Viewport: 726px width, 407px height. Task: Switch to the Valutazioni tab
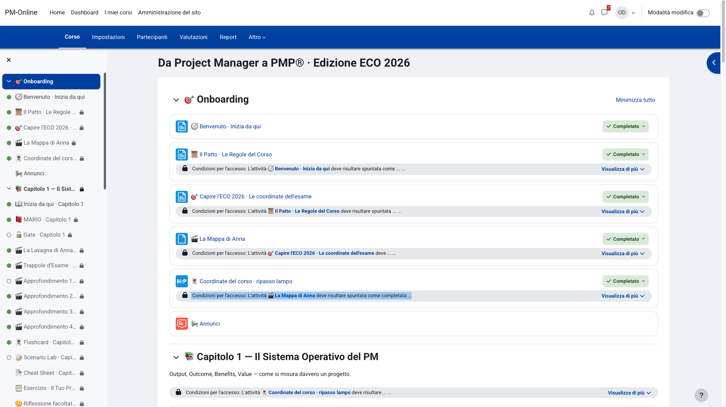(x=194, y=37)
